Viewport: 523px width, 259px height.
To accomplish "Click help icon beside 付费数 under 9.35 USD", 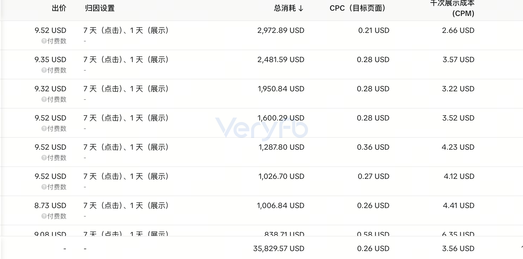I will [44, 70].
